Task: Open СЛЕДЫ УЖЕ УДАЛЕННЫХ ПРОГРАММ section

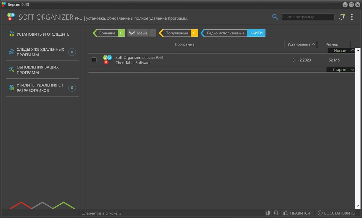Action: [x=43, y=52]
